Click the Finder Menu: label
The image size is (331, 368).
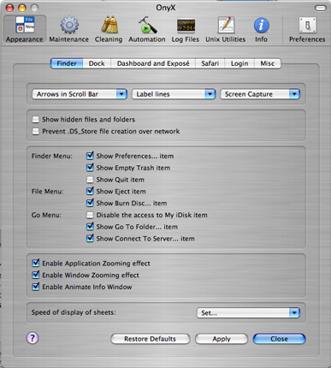tap(52, 156)
